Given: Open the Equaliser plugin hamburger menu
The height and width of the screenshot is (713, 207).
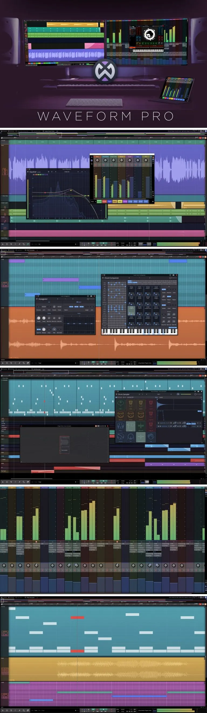Looking at the screenshot, I should (27, 172).
